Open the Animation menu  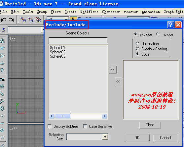pos(151,12)
